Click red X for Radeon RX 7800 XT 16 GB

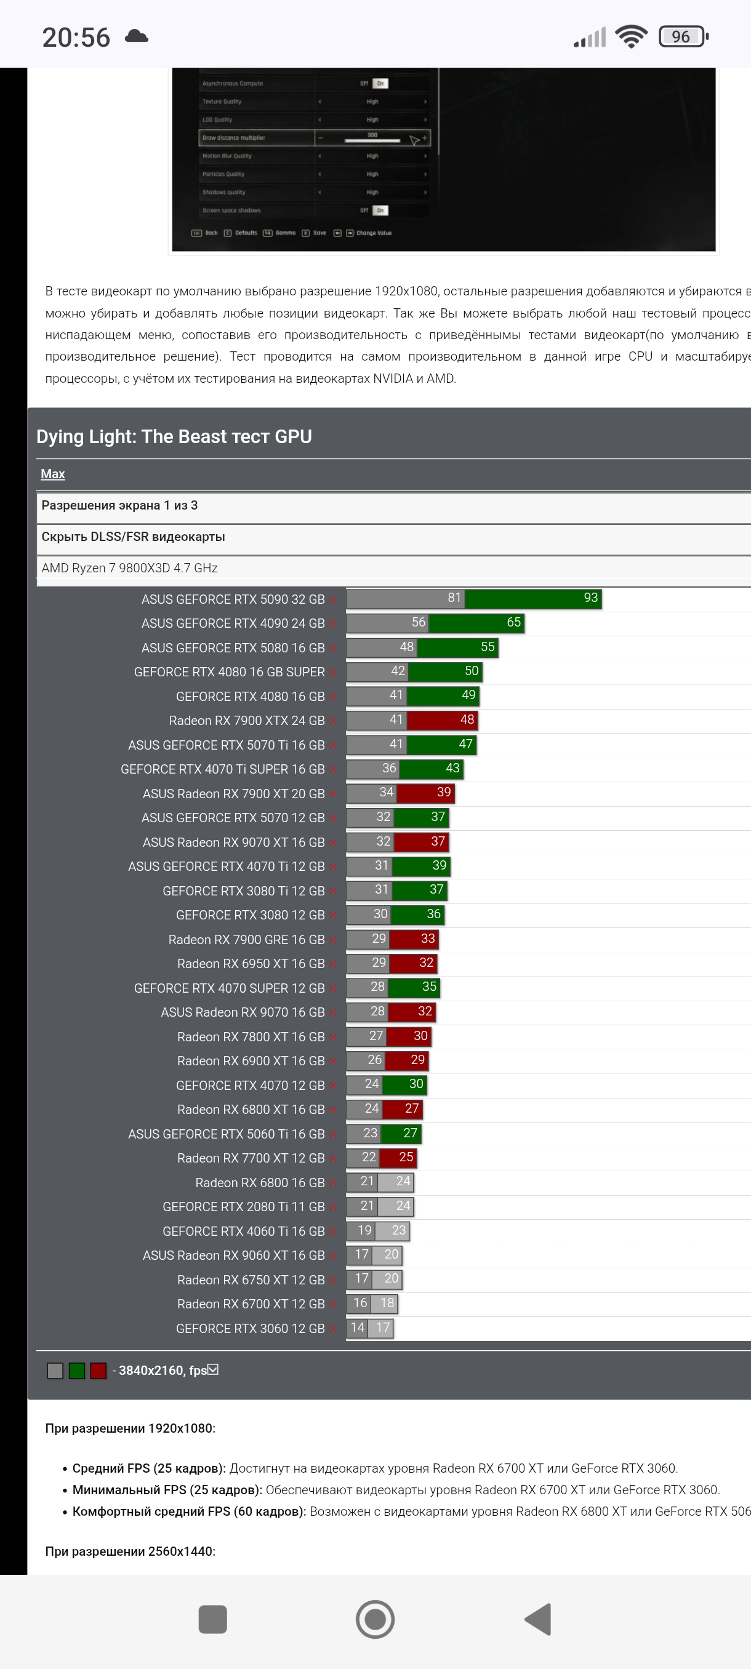point(333,1038)
